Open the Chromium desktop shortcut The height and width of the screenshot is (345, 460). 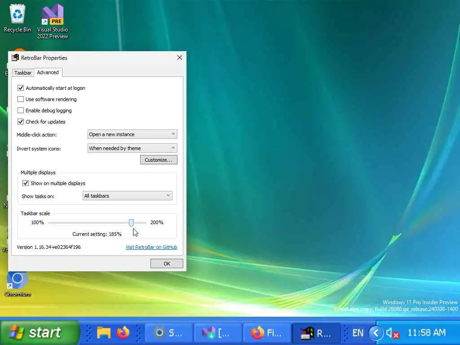coord(18,284)
